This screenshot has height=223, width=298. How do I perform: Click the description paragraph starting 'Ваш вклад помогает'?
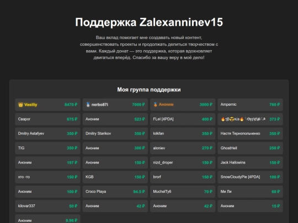click(x=149, y=47)
